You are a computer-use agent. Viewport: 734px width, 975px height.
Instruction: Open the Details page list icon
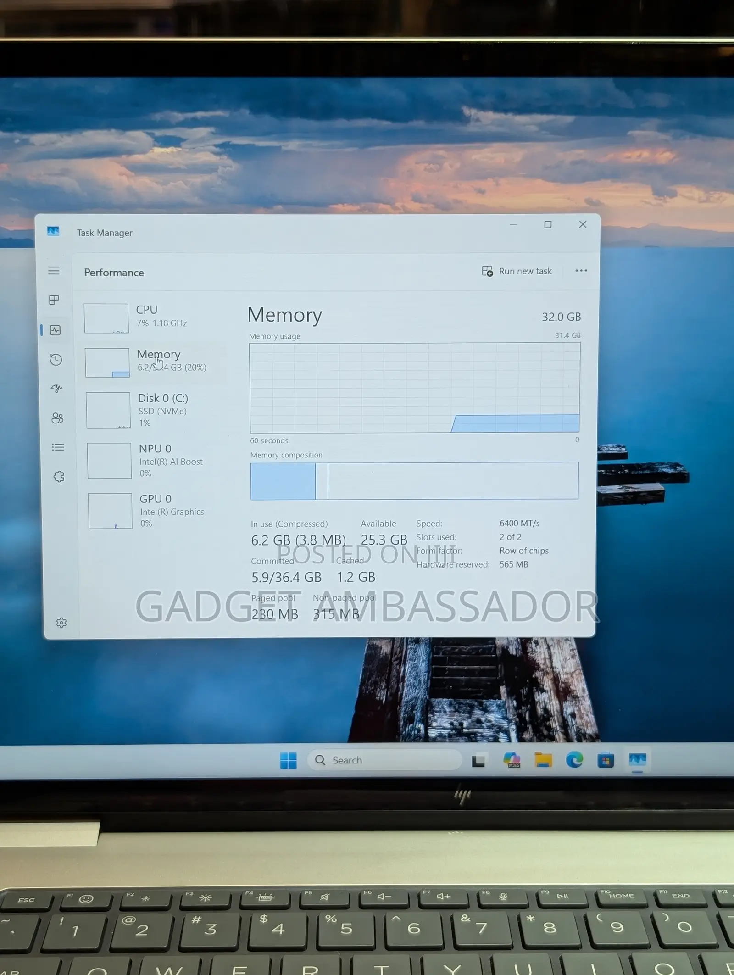pos(58,447)
